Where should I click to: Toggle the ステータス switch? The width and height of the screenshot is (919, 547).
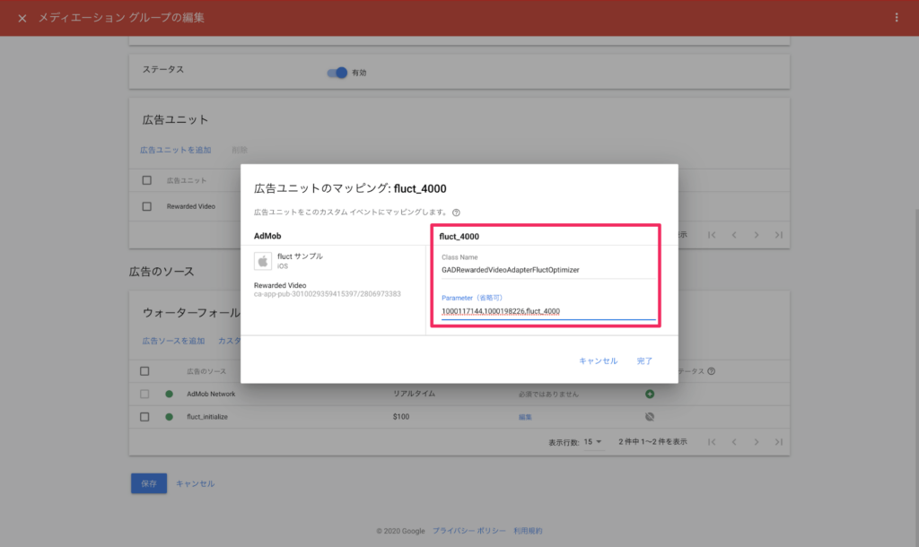(x=337, y=73)
